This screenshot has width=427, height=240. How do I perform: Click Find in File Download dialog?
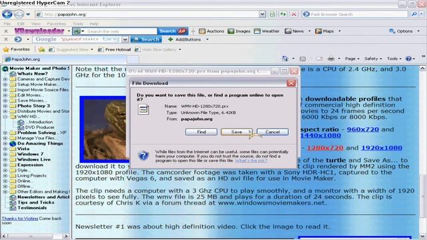[x=201, y=132]
